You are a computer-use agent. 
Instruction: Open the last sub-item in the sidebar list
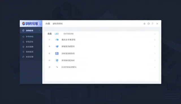pos(28,57)
